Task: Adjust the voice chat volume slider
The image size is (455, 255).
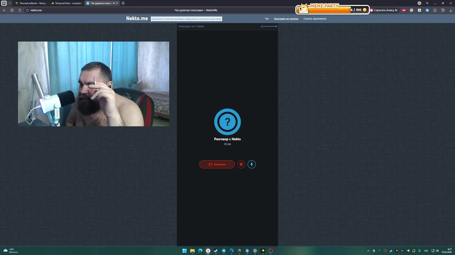Action: 271,27
